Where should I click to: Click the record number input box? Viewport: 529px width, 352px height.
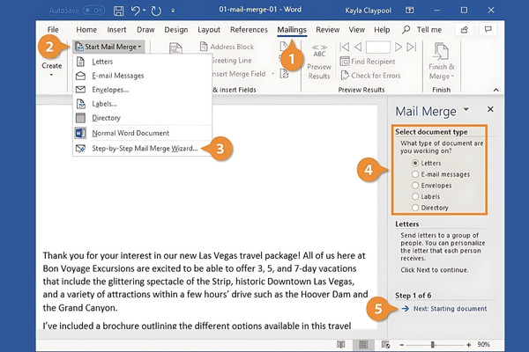[x=378, y=47]
